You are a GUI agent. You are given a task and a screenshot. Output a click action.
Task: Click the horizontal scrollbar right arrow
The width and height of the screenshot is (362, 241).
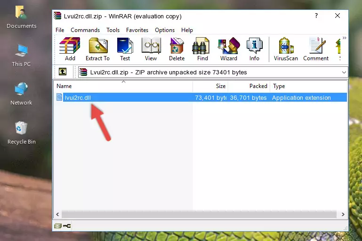[x=343, y=215]
